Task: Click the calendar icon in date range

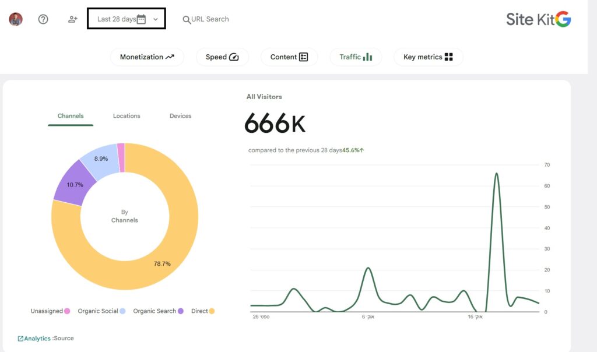Action: pyautogui.click(x=141, y=19)
